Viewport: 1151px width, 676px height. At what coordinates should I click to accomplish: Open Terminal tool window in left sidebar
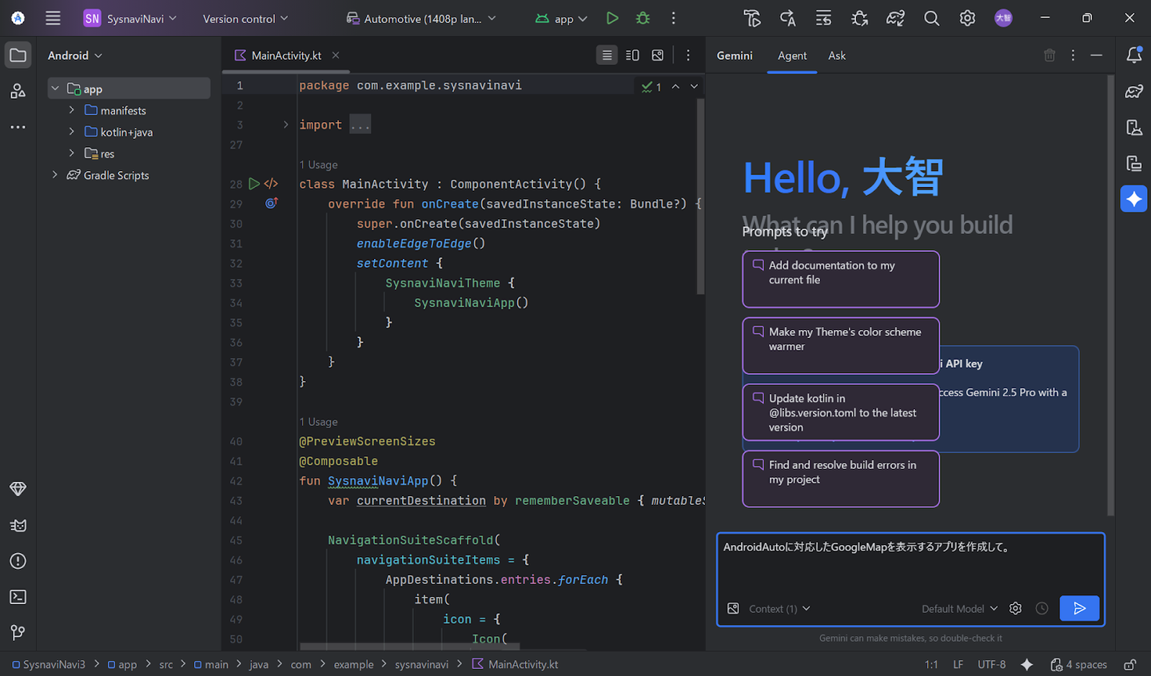pos(18,597)
